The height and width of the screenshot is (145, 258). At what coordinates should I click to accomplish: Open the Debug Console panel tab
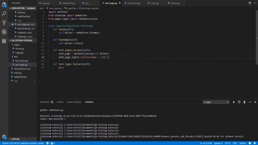pyautogui.click(x=74, y=102)
